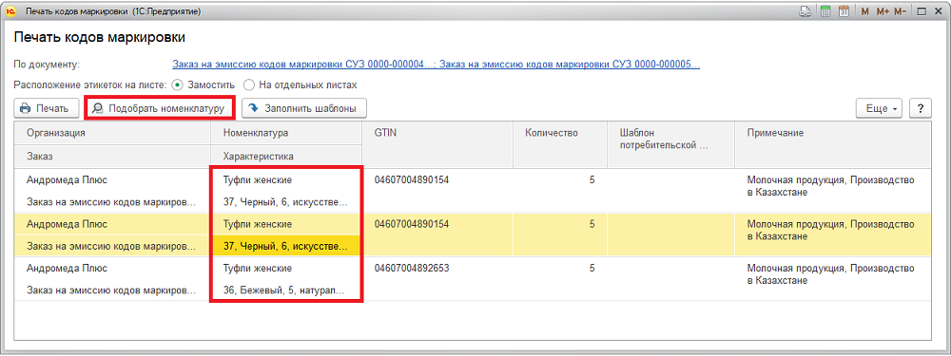951x356 pixels.
Task: Close the Печать кодов маркировки window
Action: click(939, 11)
